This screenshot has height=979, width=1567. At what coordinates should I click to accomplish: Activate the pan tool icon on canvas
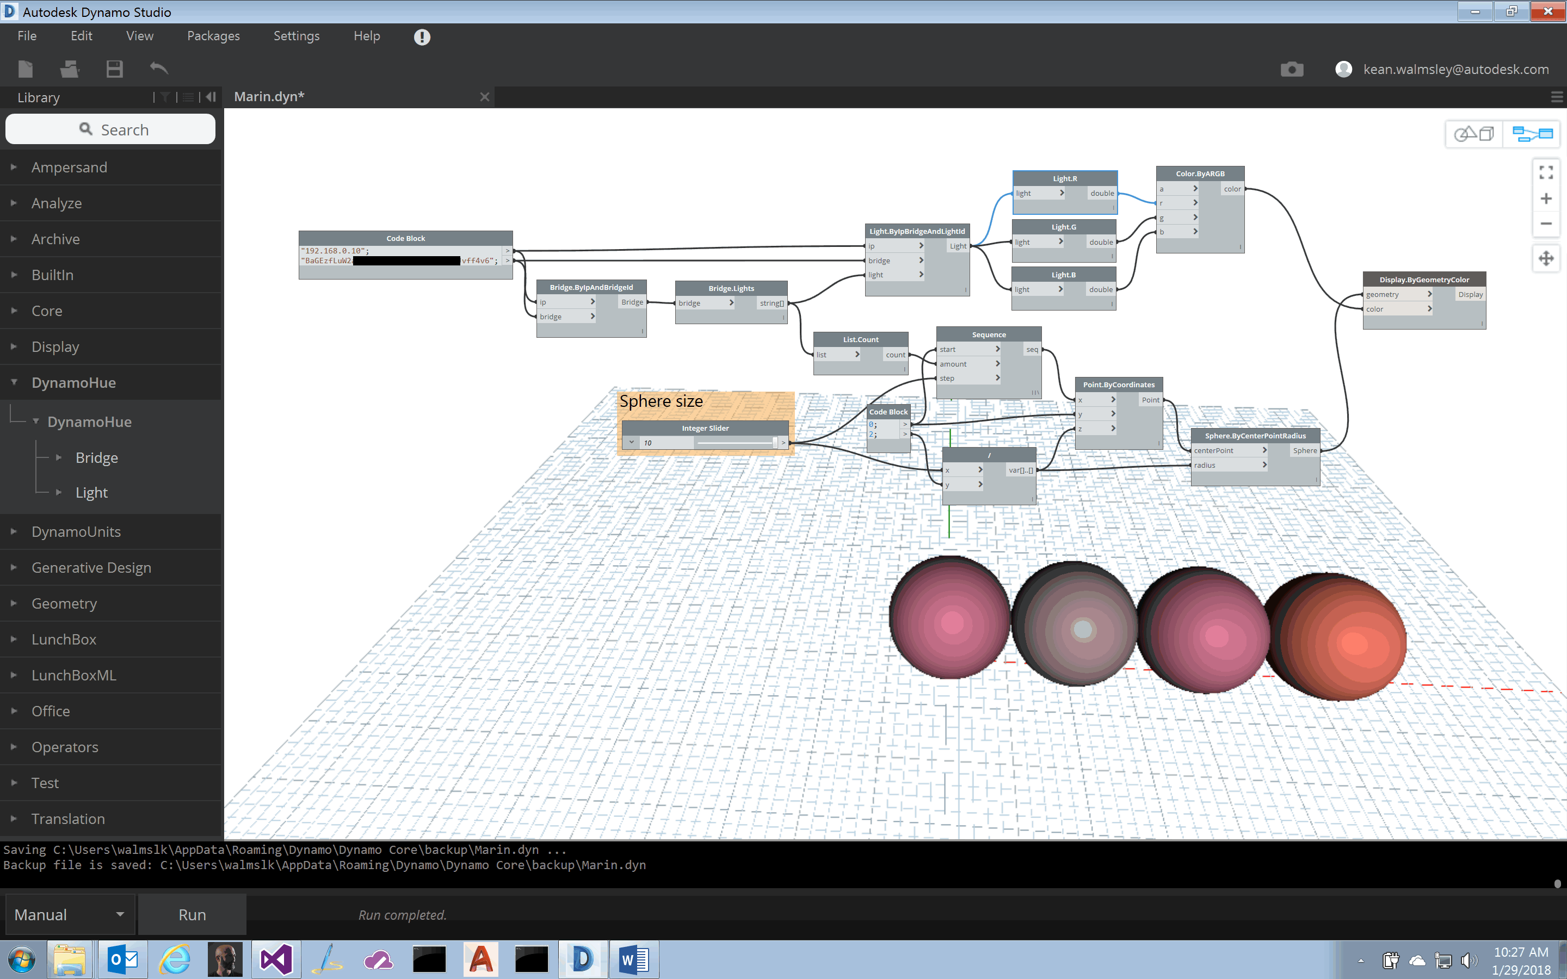pos(1547,258)
